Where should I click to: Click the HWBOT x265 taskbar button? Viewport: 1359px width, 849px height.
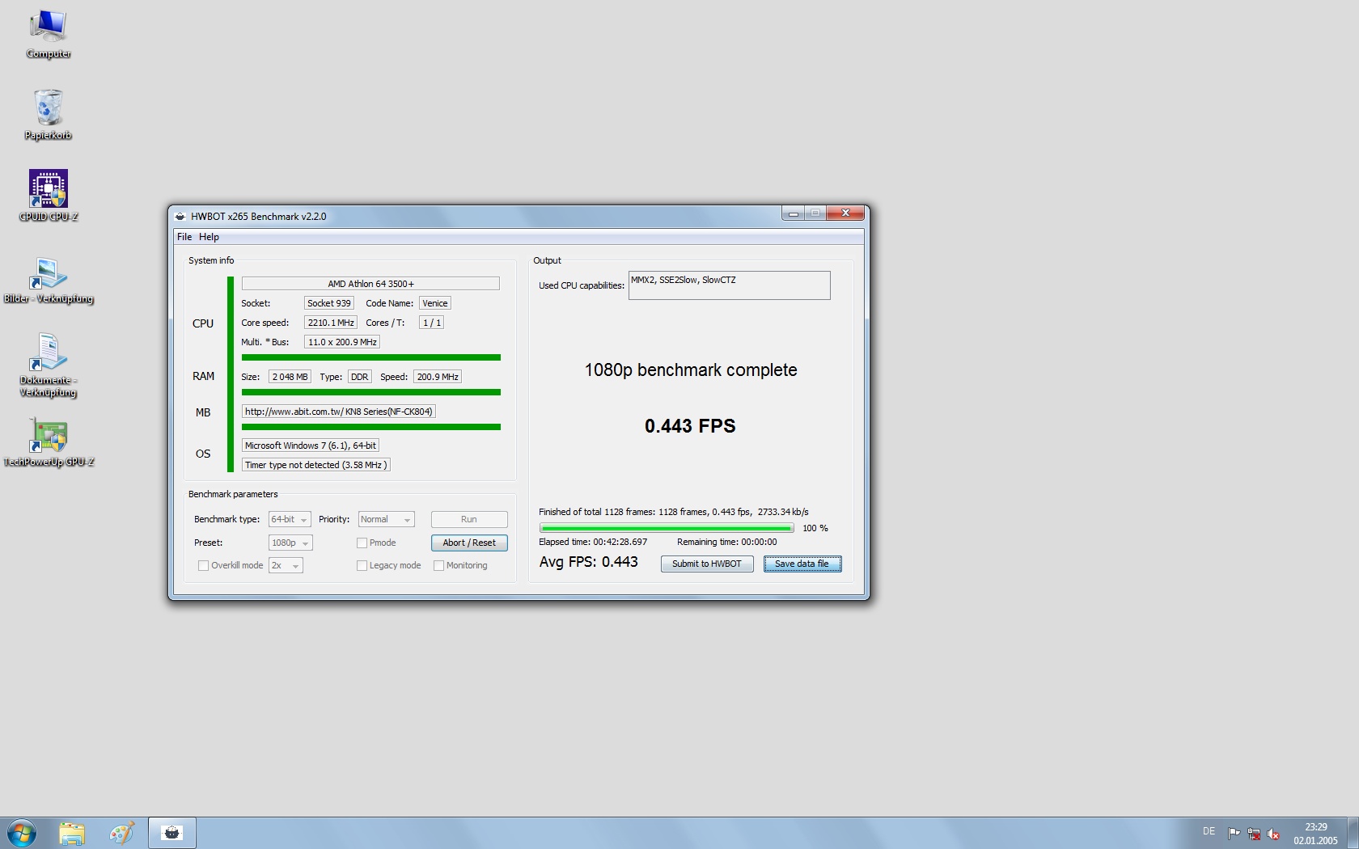point(171,833)
